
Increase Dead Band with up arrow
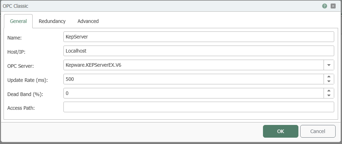pos(329,91)
